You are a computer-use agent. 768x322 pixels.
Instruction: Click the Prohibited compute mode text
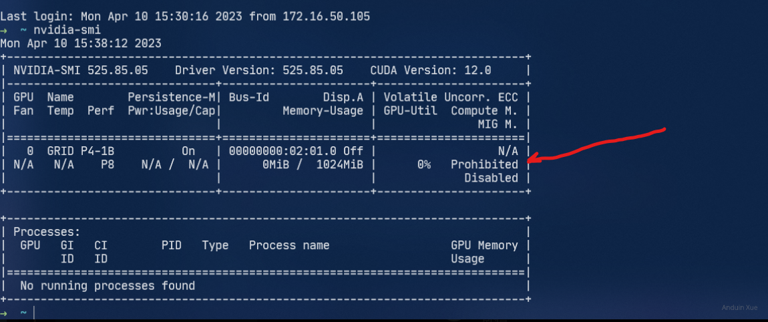(x=484, y=164)
